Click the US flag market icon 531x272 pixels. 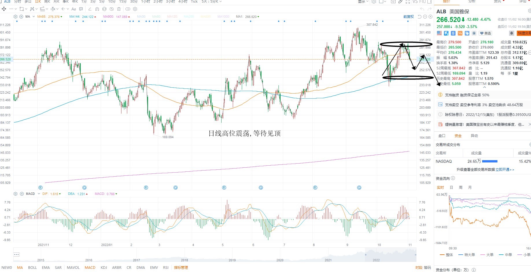click(x=439, y=33)
